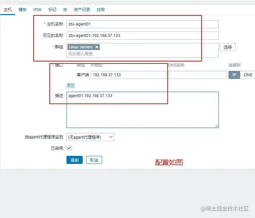The width and height of the screenshot is (255, 218).
Task: Open the 宏 tab
Action: tap(65, 10)
